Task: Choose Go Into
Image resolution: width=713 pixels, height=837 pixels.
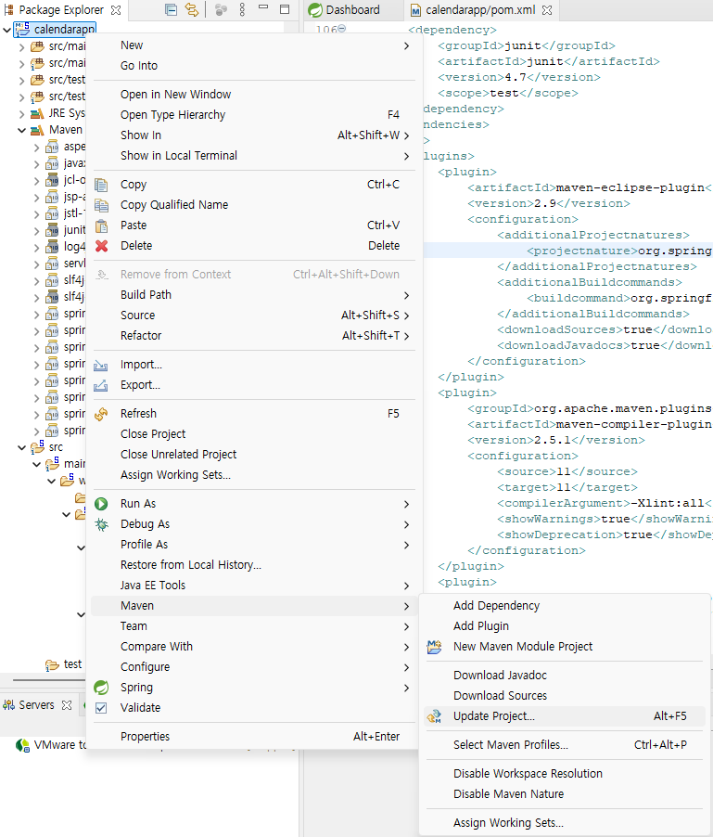Action: (x=253, y=66)
